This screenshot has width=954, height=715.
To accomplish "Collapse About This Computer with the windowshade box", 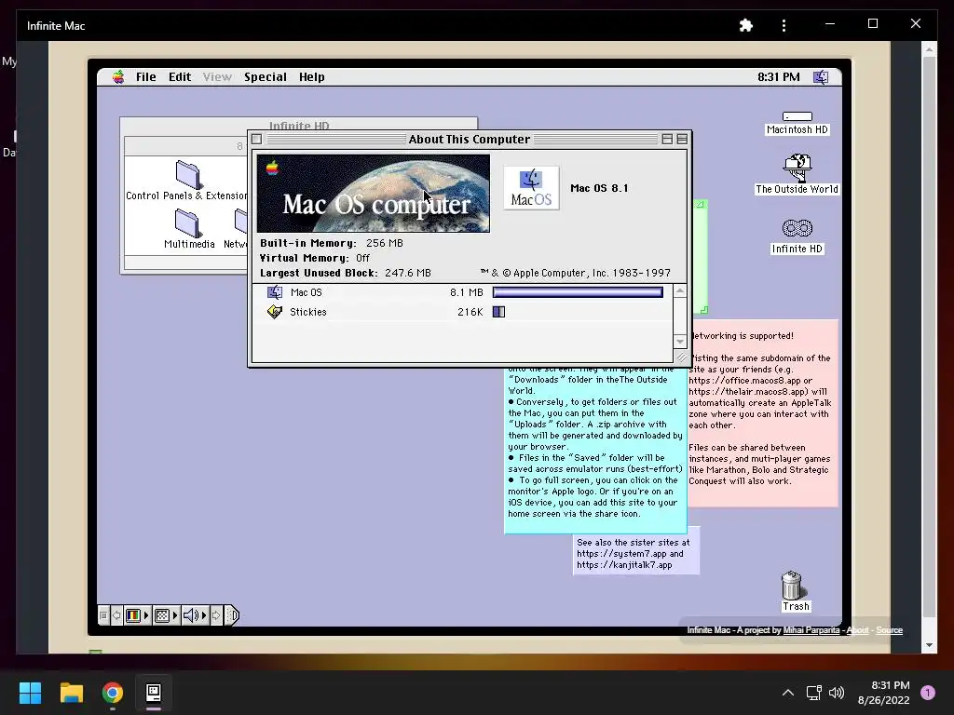I will (x=682, y=140).
